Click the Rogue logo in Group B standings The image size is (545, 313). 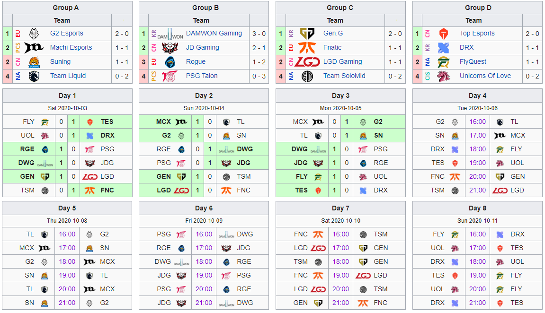pyautogui.click(x=170, y=62)
